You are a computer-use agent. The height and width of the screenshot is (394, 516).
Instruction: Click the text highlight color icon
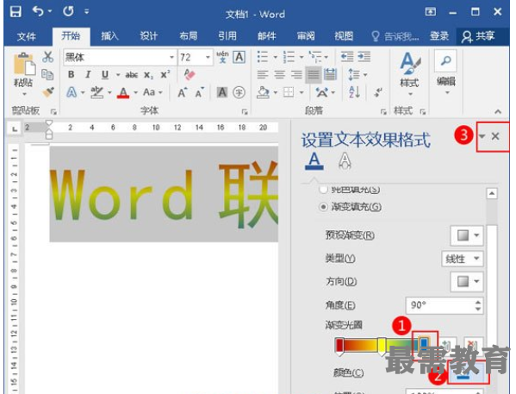(97, 92)
